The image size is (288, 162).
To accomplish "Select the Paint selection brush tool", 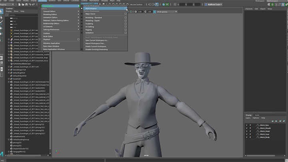I will point(1,22).
